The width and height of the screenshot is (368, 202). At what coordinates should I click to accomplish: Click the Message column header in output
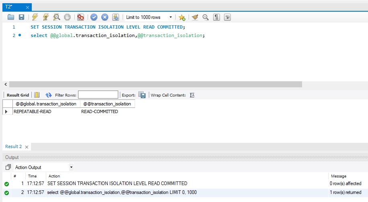click(x=338, y=176)
